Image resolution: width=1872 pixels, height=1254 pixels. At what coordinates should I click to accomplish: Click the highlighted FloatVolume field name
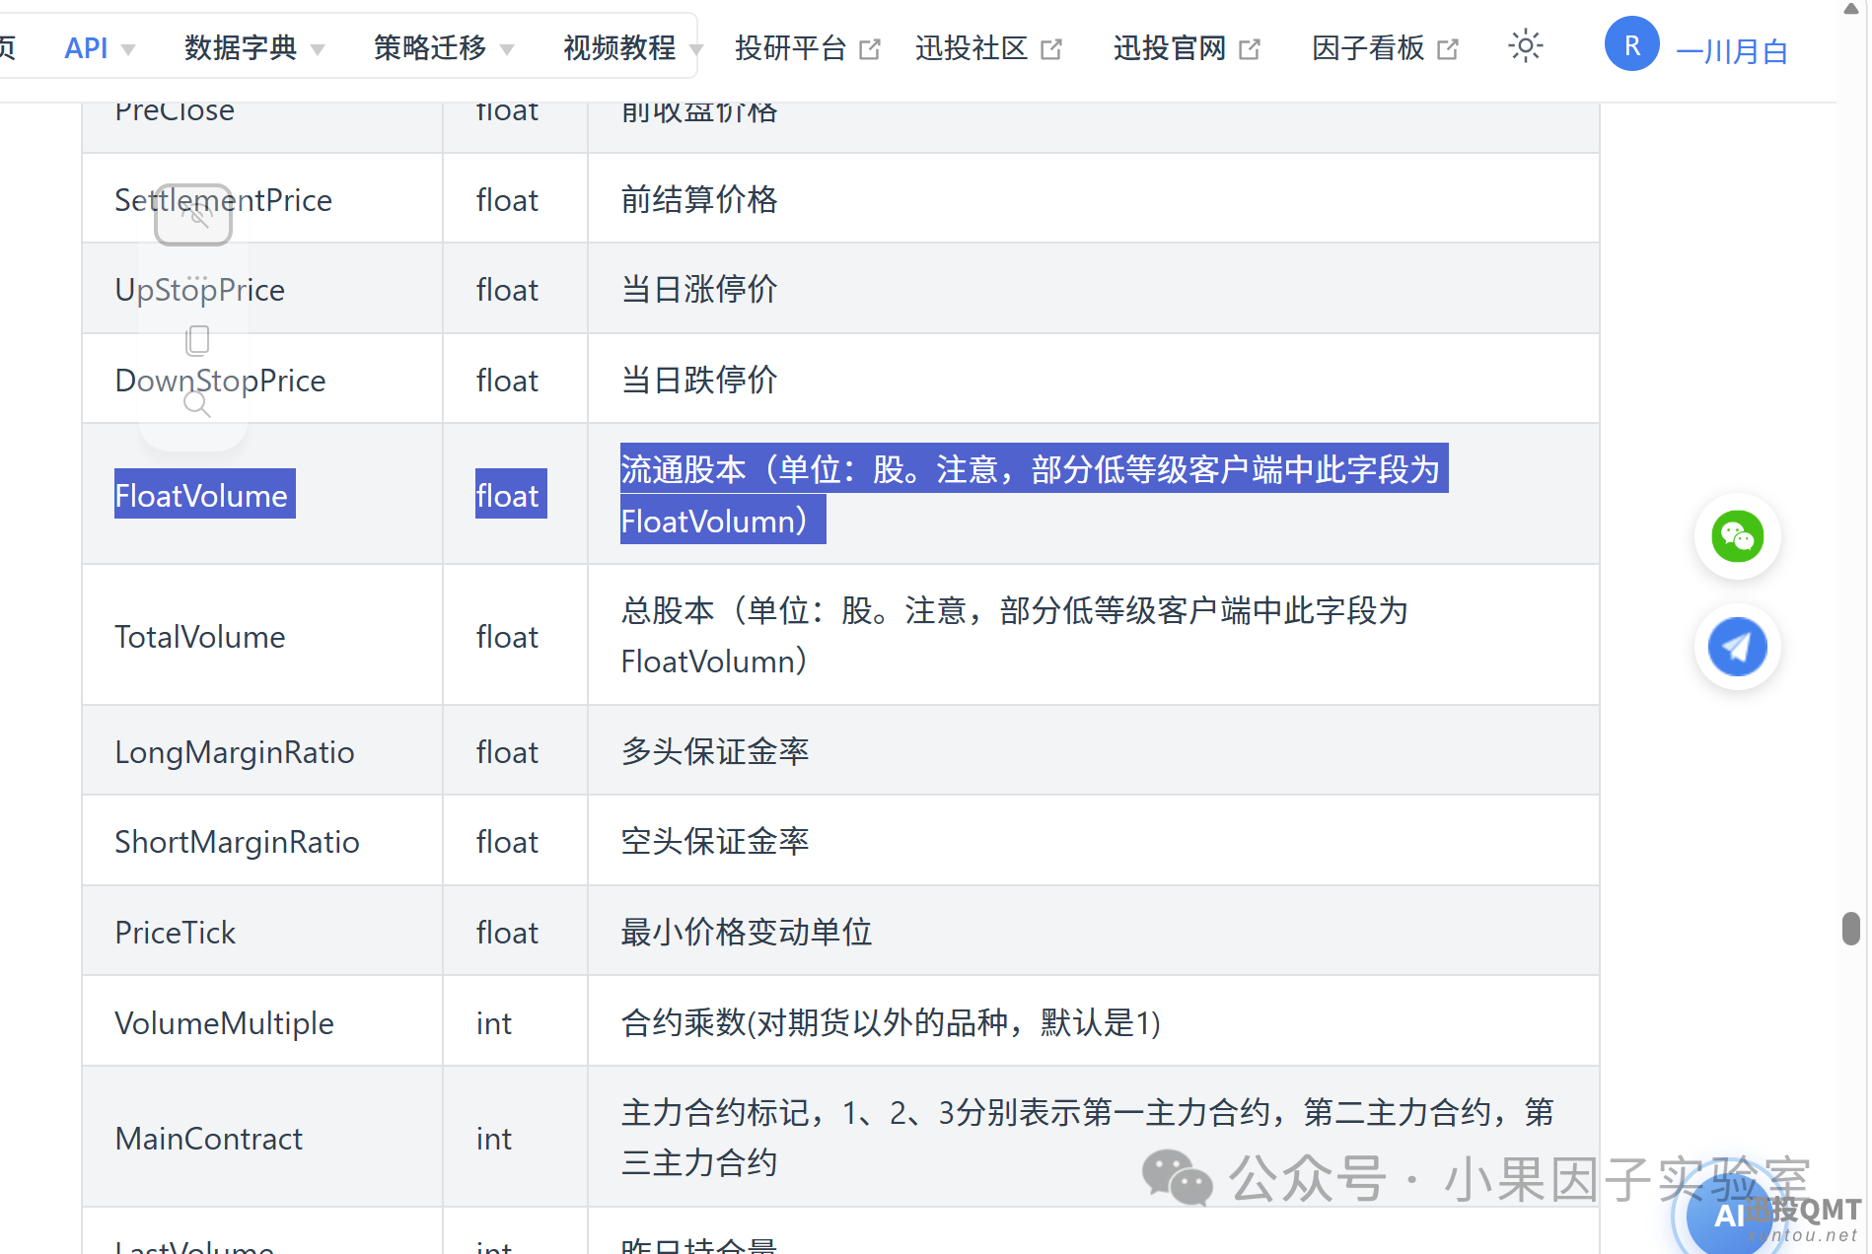point(204,494)
